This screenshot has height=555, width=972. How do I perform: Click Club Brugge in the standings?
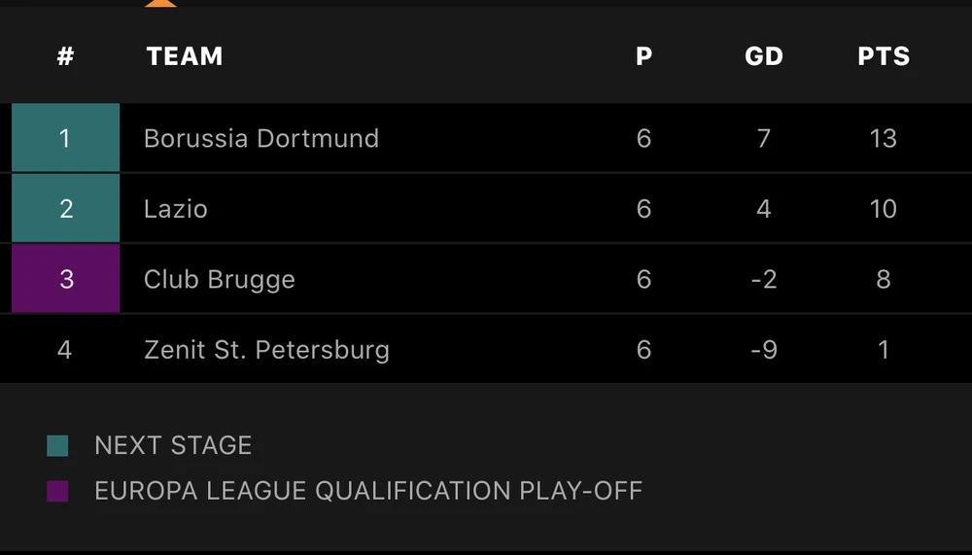(219, 279)
